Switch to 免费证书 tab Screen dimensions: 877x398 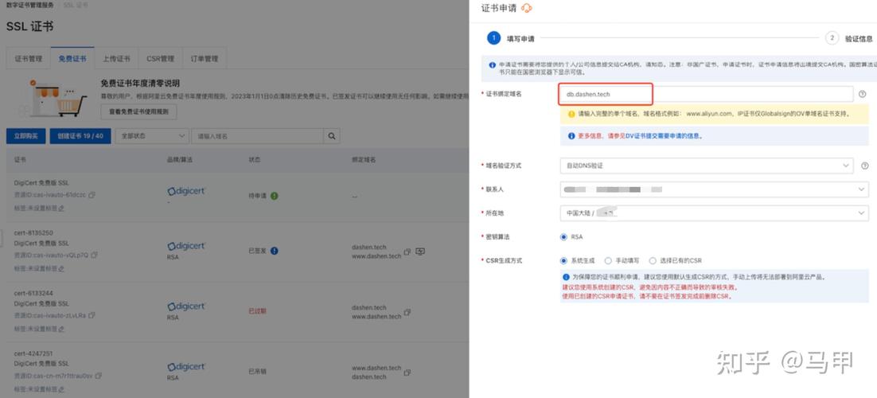pyautogui.click(x=72, y=58)
